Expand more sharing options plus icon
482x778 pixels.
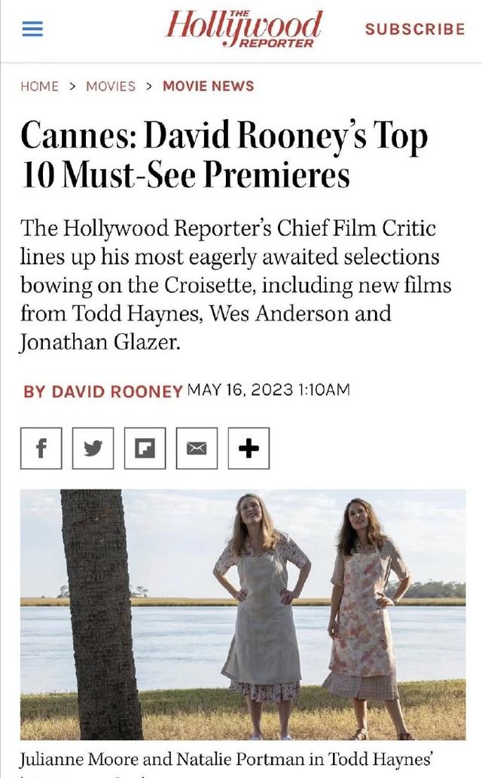tap(249, 448)
